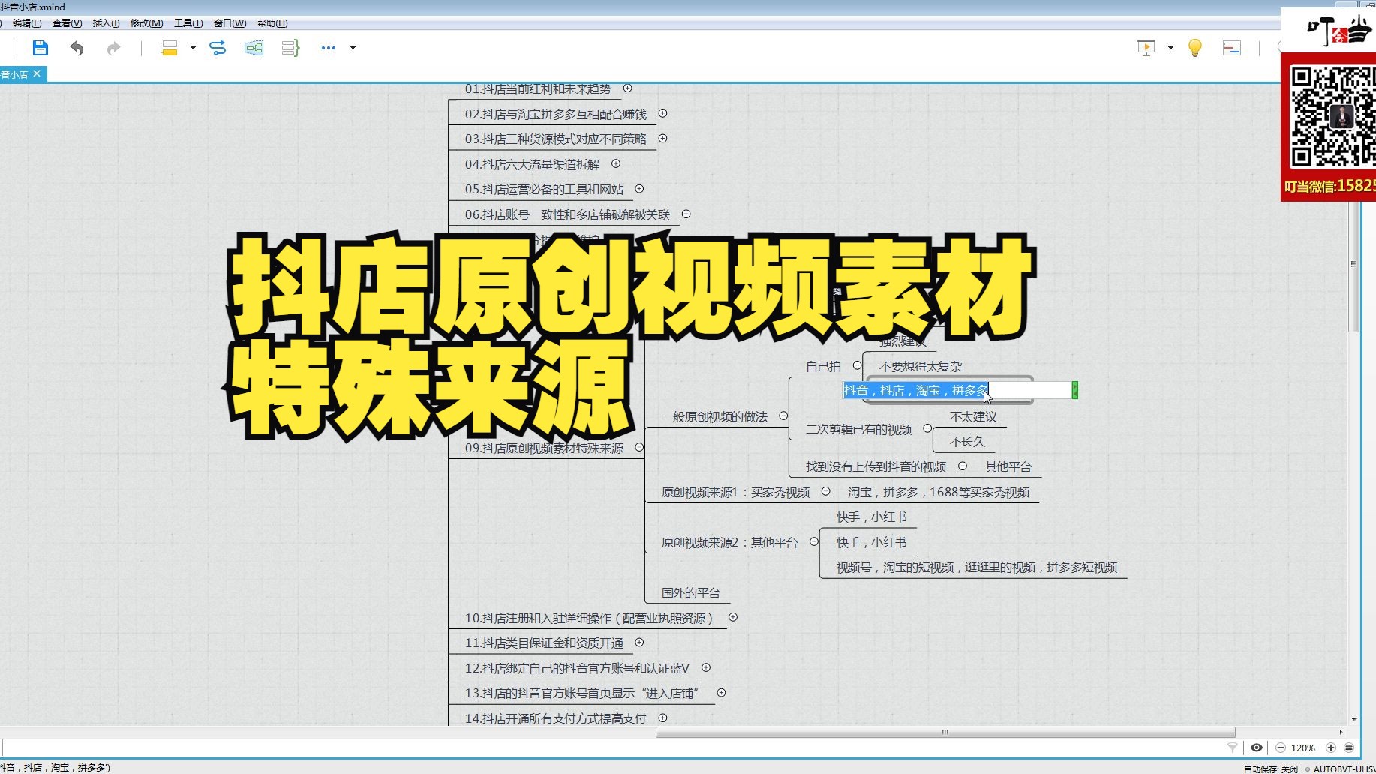Open the three-dots more tools button
The image size is (1376, 774).
tap(328, 48)
